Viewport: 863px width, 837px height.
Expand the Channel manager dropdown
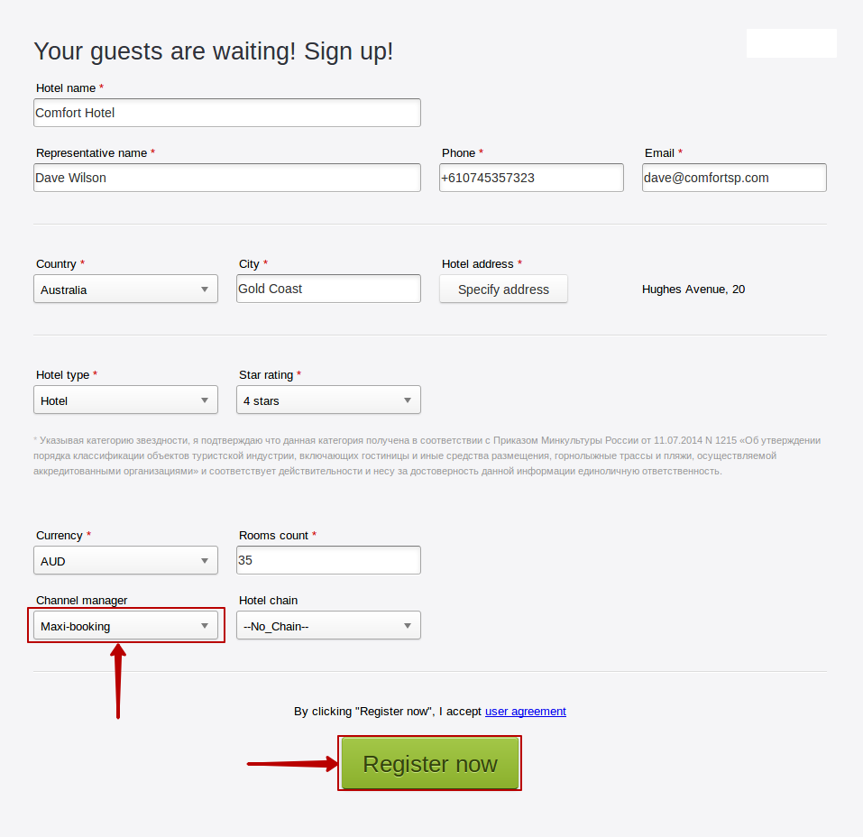125,626
